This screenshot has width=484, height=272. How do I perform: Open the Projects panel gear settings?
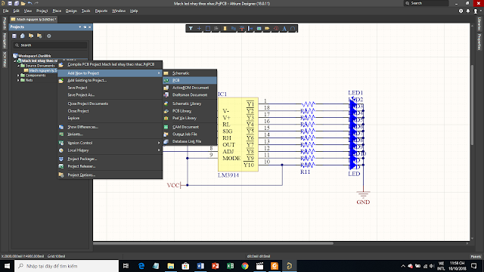coord(48,36)
